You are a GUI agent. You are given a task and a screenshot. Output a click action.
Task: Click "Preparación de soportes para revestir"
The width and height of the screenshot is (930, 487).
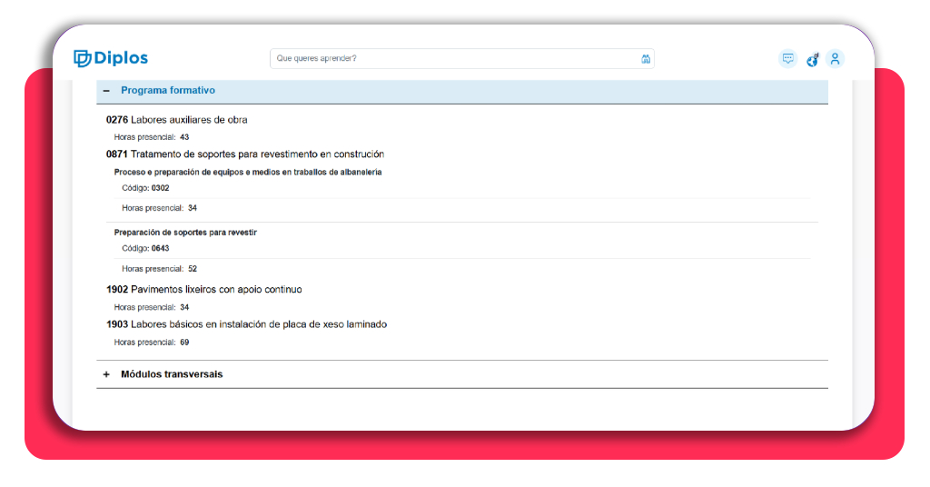click(185, 233)
